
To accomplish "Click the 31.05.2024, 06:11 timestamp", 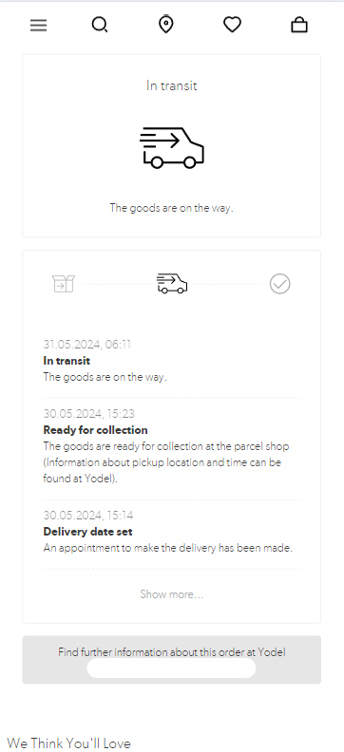I will point(86,345).
